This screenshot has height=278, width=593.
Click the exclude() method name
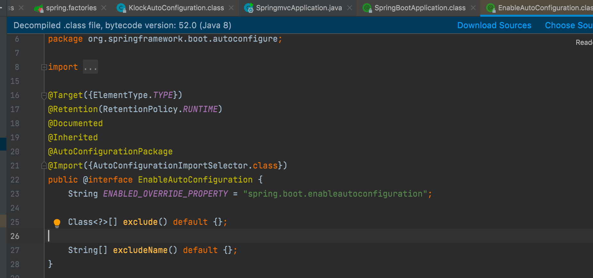click(140, 222)
